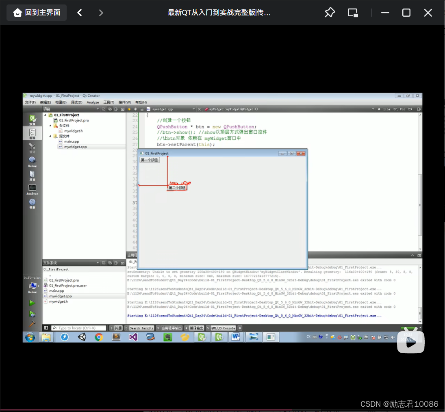The image size is (445, 412).
Task: Click the Type to locate search field
Action: click(x=79, y=327)
